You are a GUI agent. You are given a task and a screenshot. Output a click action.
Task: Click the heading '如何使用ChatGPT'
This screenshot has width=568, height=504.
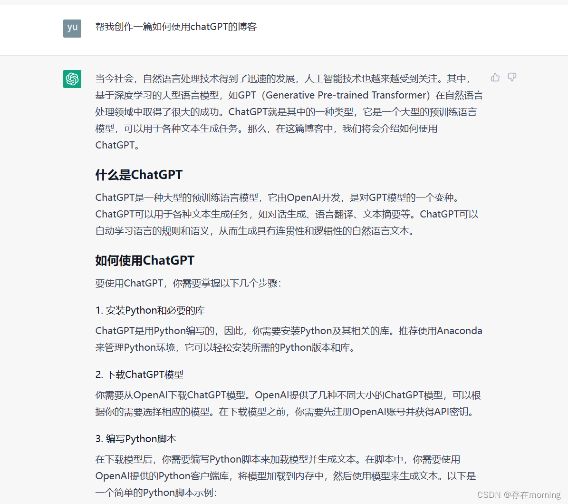145,260
